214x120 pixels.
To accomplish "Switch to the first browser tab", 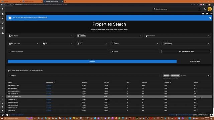I will pos(11,1).
